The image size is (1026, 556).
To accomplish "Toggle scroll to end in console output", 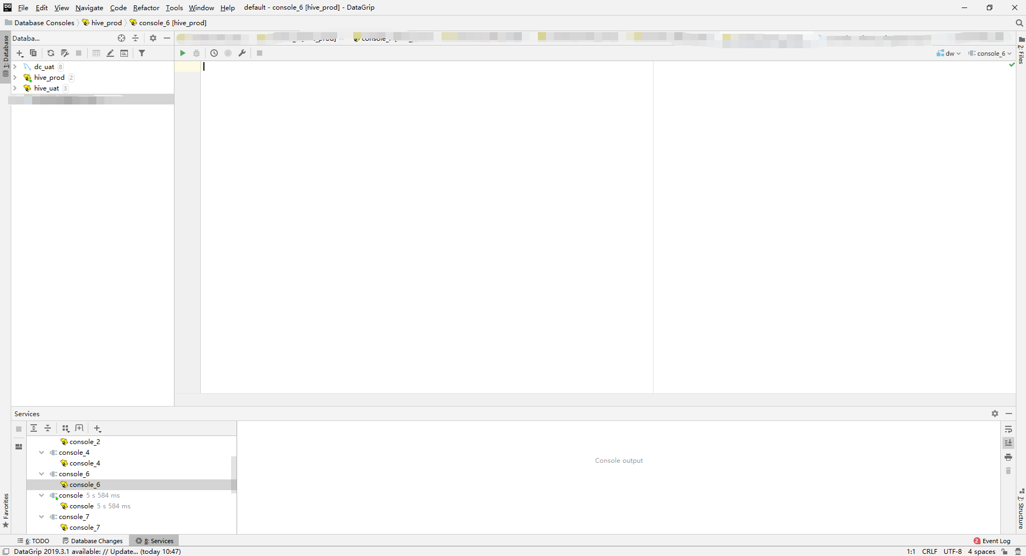I will coord(1008,443).
